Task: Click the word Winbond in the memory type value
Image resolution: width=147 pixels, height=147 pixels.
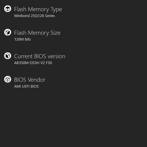Action: tap(22, 16)
